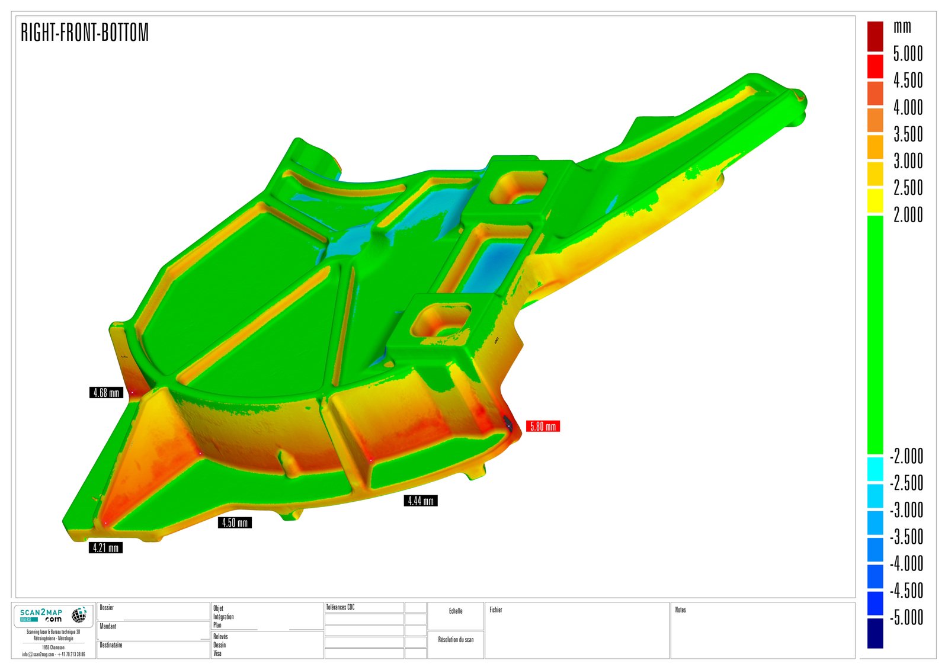Click the -5.000 legend value
The height and width of the screenshot is (670, 948).
[x=907, y=617]
